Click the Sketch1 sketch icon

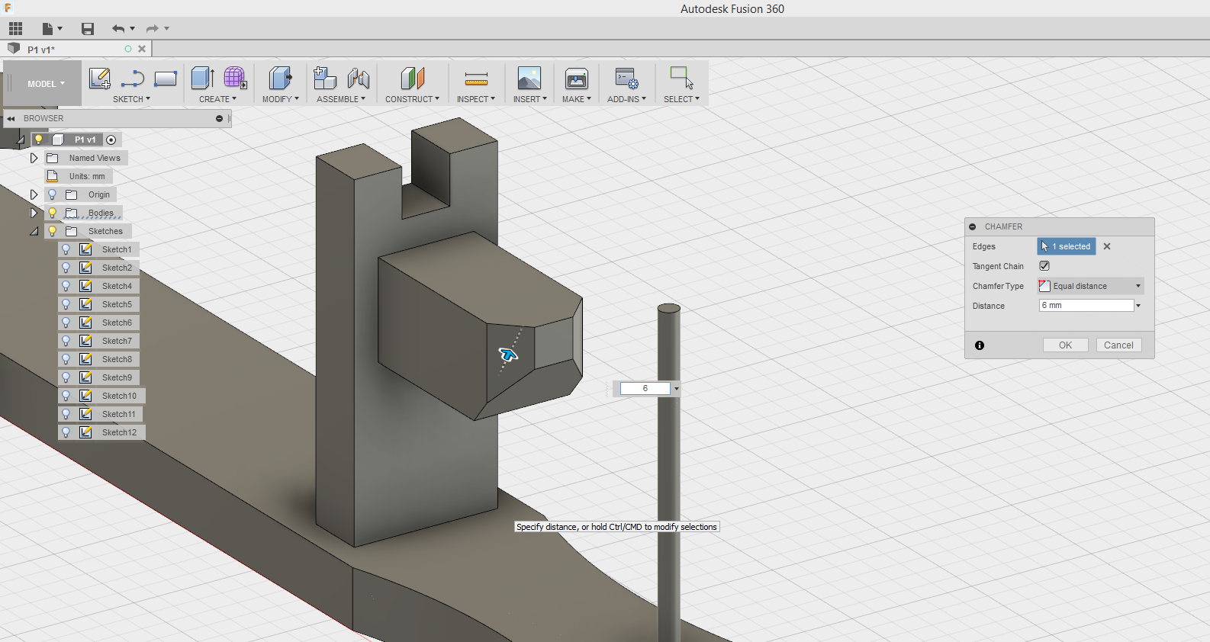[x=86, y=249]
